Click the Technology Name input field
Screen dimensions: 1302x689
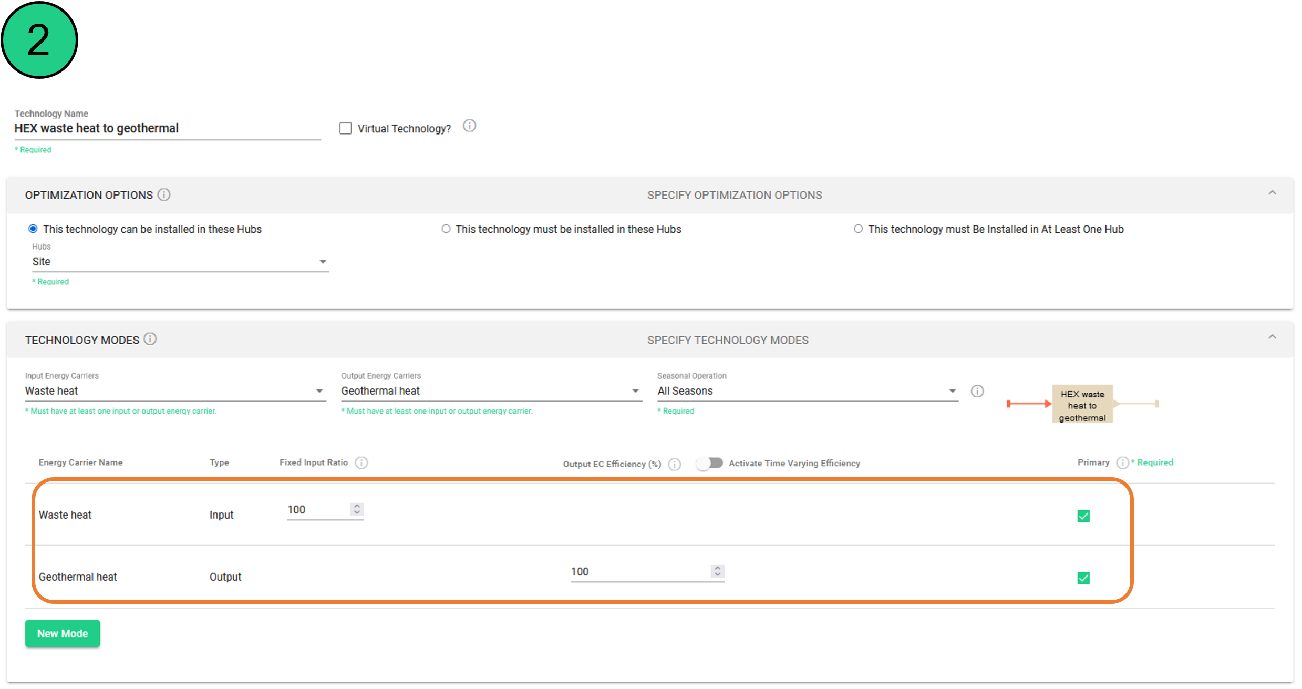(167, 129)
